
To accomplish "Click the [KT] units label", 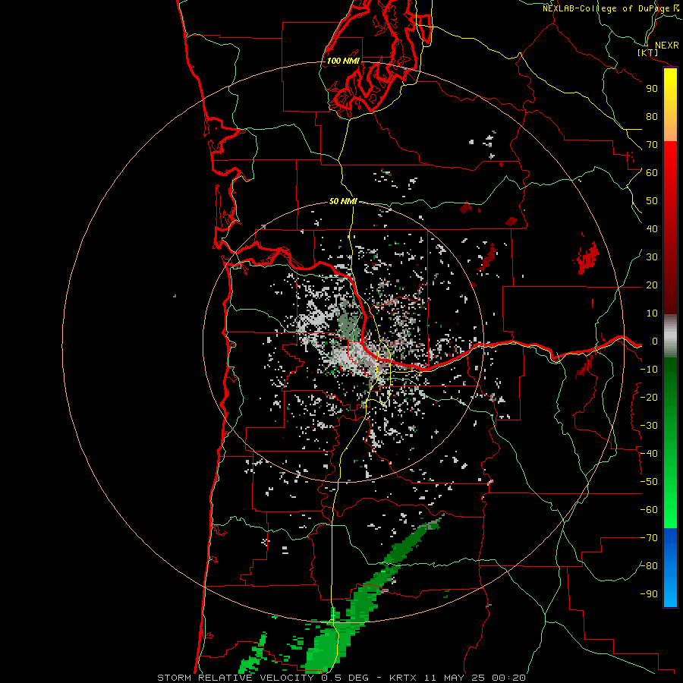I will click(648, 52).
